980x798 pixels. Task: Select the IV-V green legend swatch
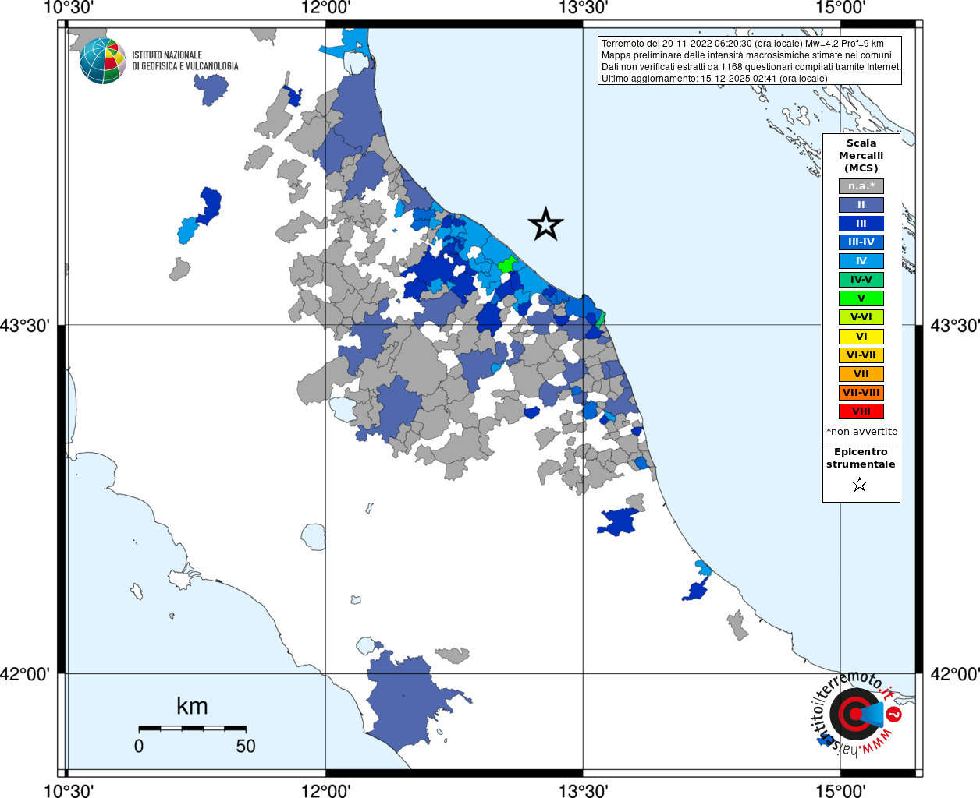coord(861,280)
